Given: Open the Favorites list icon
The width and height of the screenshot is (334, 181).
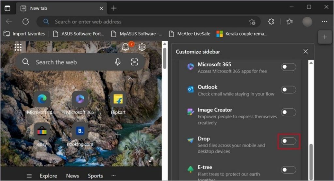Looking at the screenshot, I should tap(290, 21).
